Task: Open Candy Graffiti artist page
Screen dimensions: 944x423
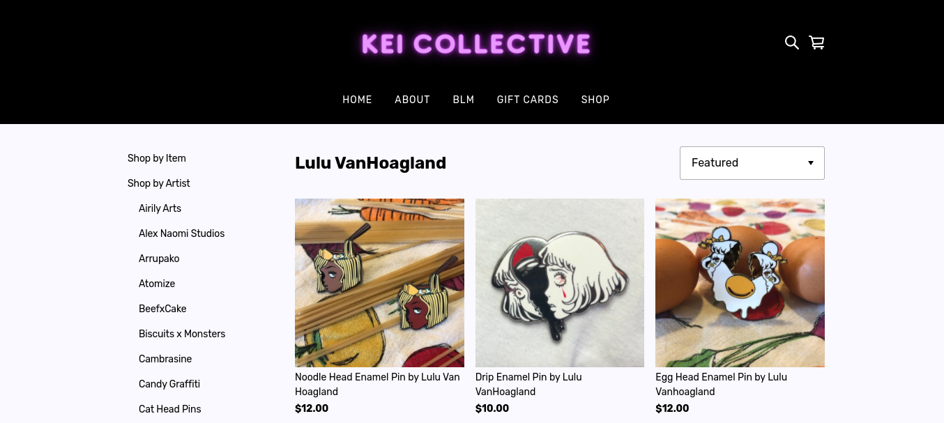Action: click(x=169, y=384)
